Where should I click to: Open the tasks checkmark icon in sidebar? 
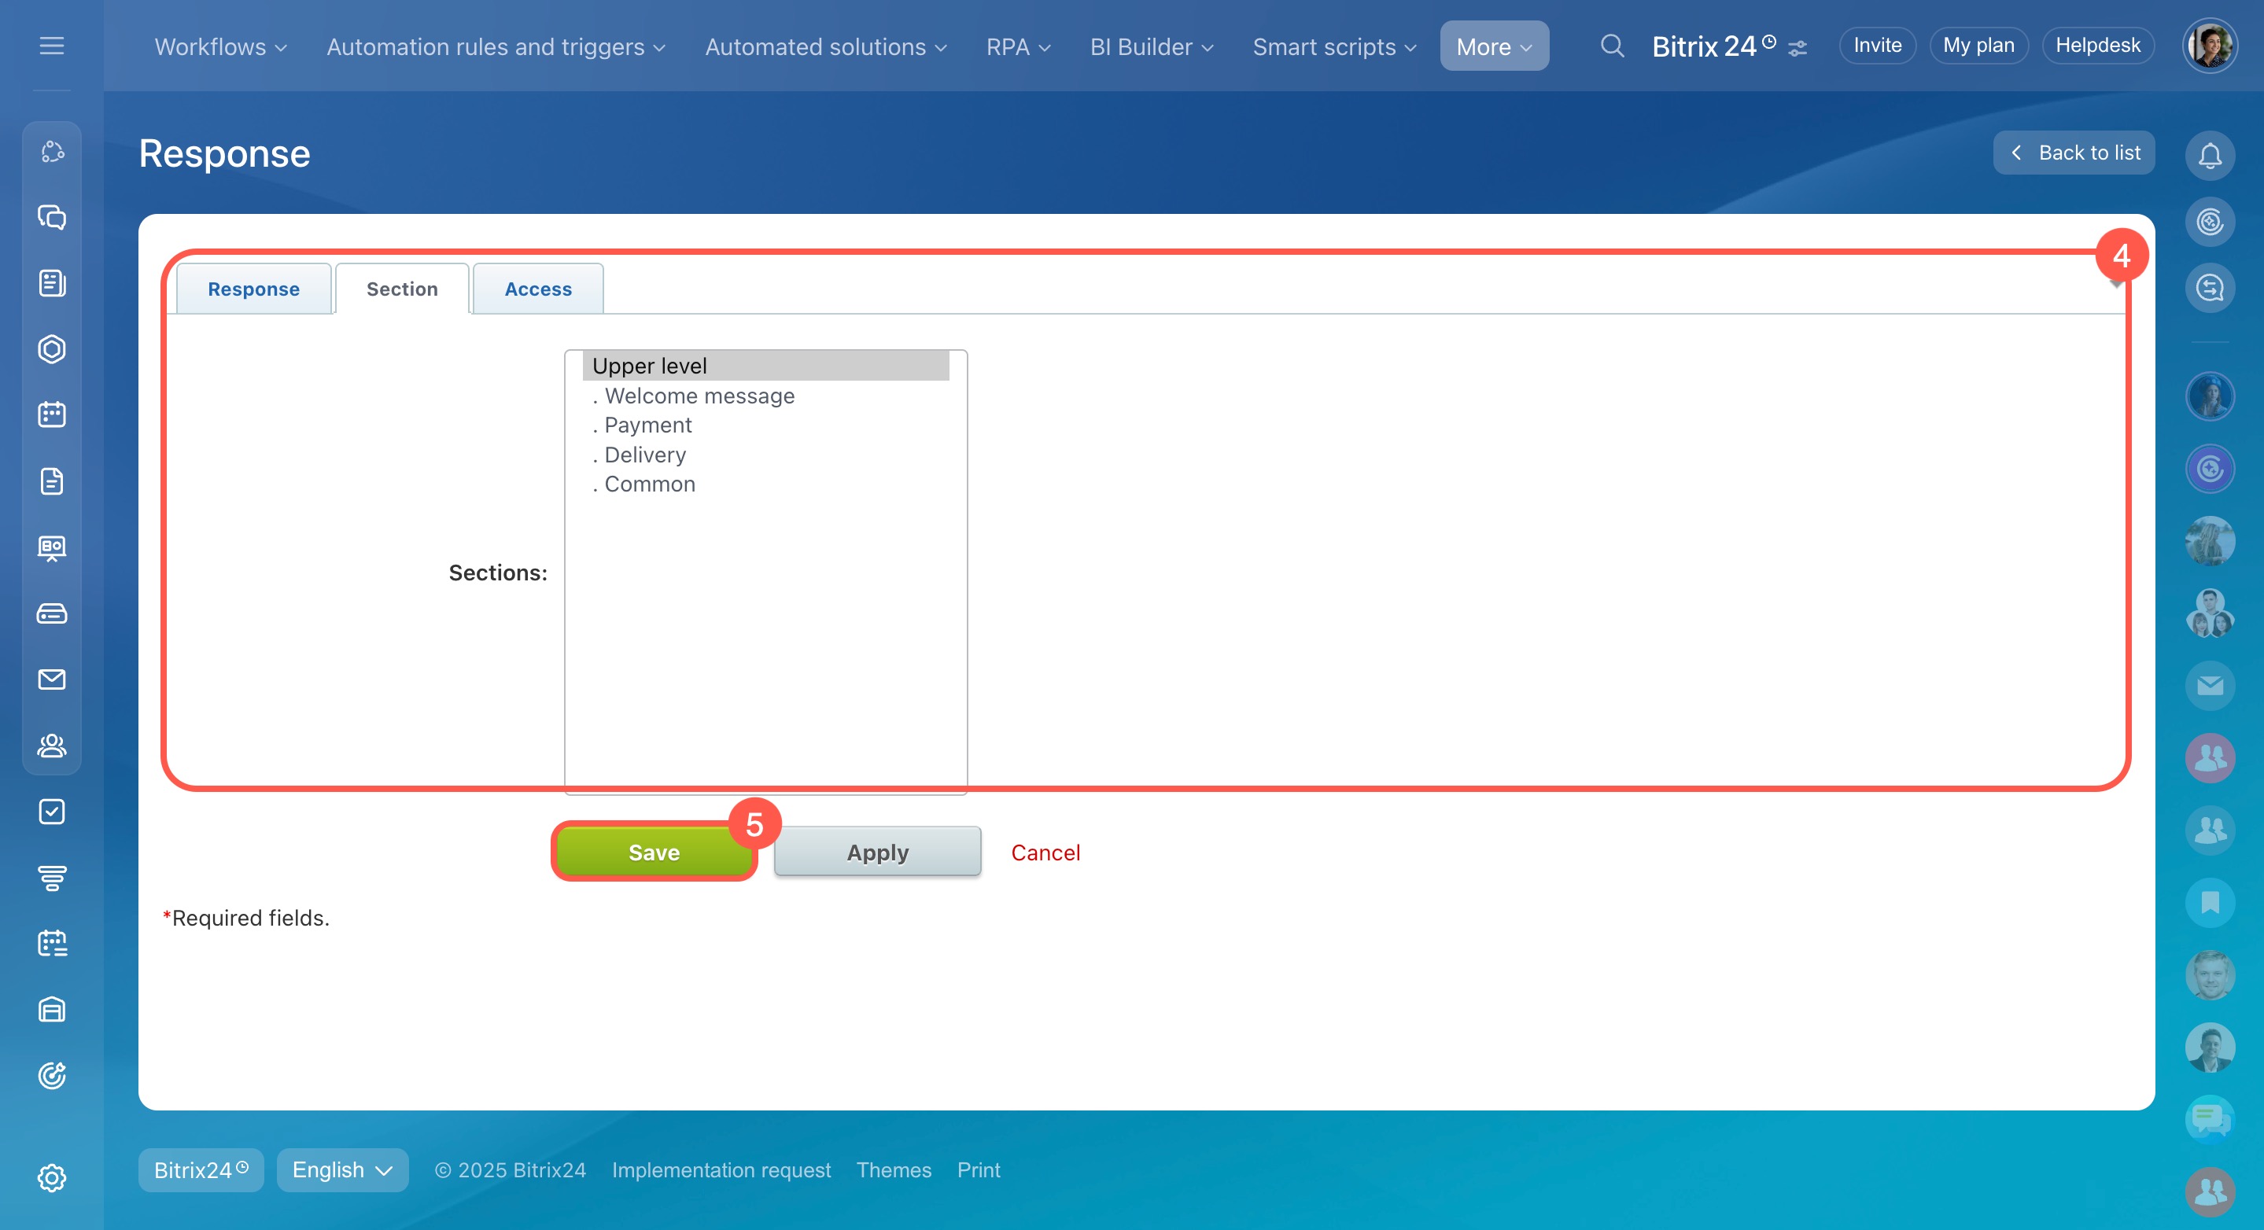52,811
